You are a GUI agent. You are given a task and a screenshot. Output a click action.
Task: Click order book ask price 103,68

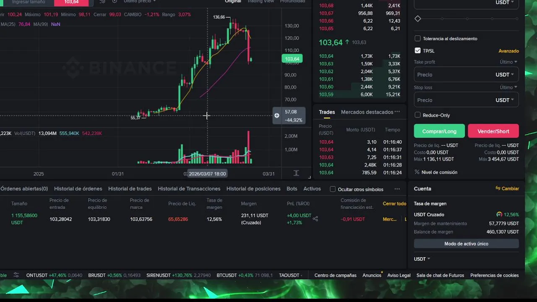click(326, 5)
